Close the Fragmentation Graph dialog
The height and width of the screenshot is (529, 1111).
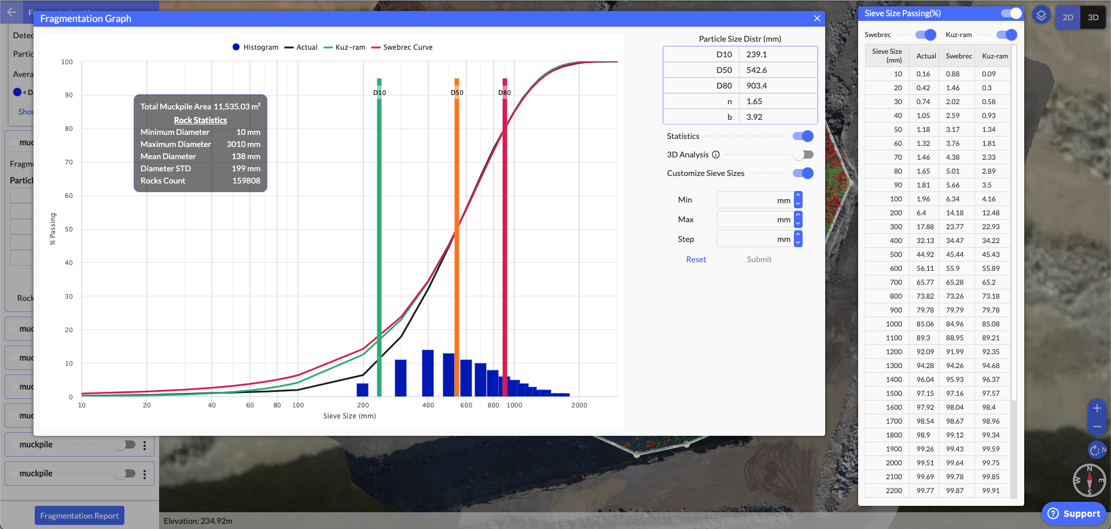pos(816,19)
